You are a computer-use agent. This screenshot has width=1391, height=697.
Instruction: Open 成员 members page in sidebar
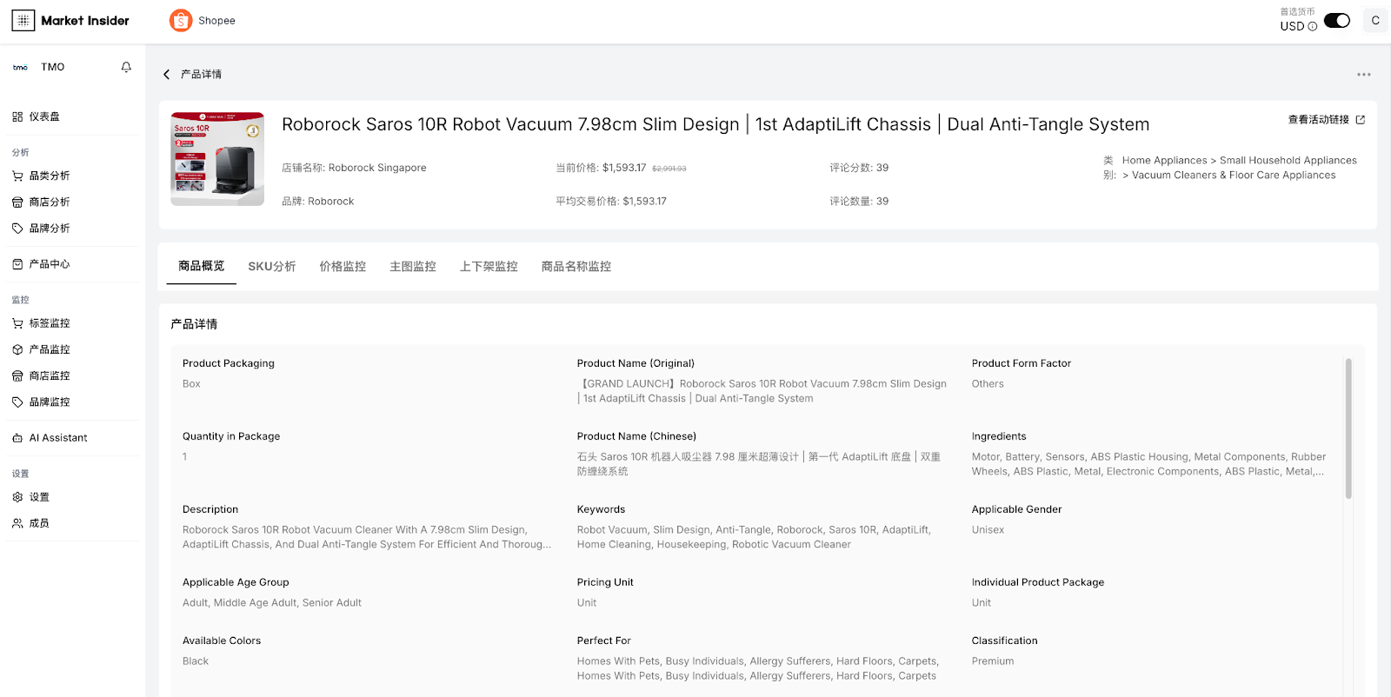(39, 523)
